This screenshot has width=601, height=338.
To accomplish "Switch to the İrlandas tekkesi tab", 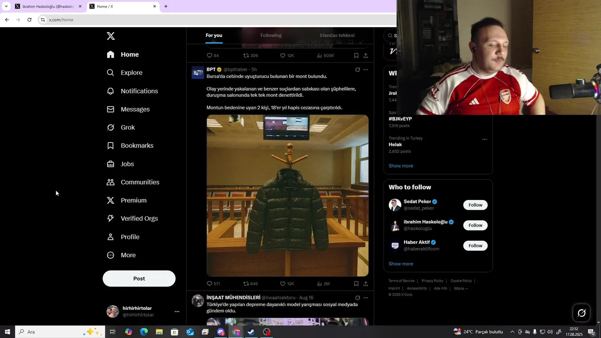I will click(337, 36).
